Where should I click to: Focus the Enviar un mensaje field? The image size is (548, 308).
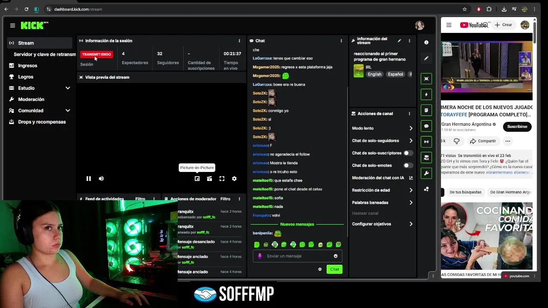(298, 256)
